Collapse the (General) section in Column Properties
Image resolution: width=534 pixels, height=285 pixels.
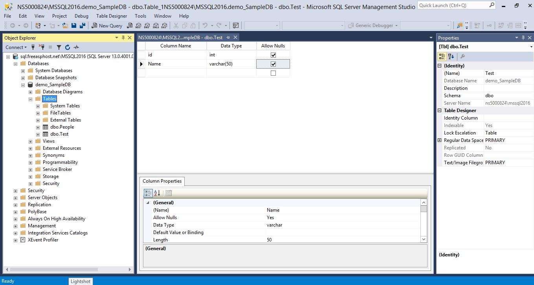point(148,203)
